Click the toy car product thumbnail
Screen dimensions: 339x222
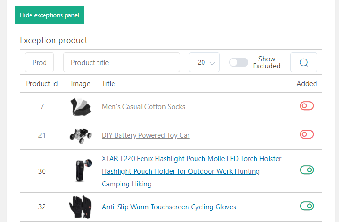click(x=80, y=135)
